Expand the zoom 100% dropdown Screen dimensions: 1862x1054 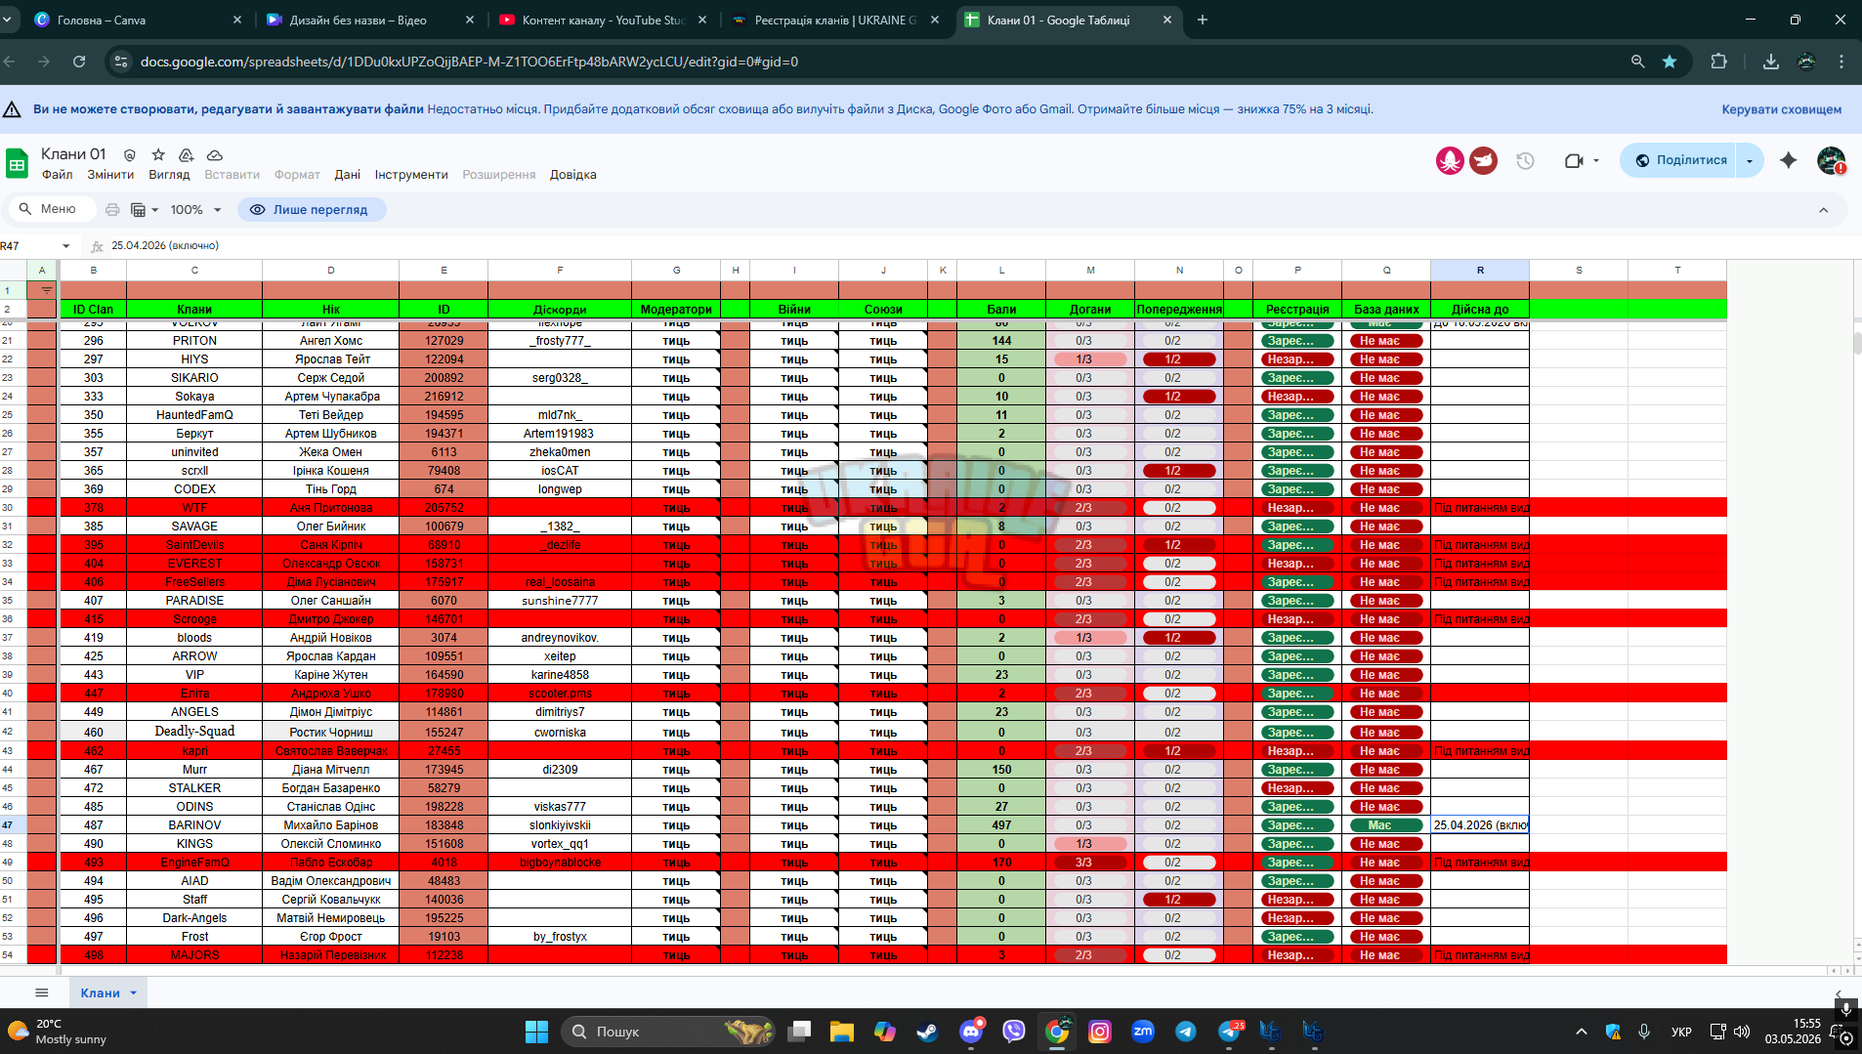tap(196, 209)
